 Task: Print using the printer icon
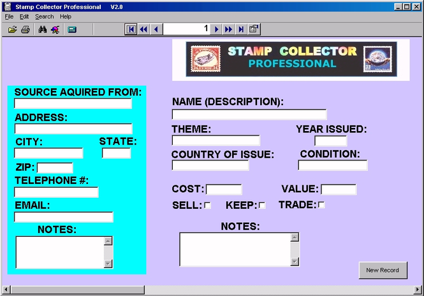(x=26, y=29)
